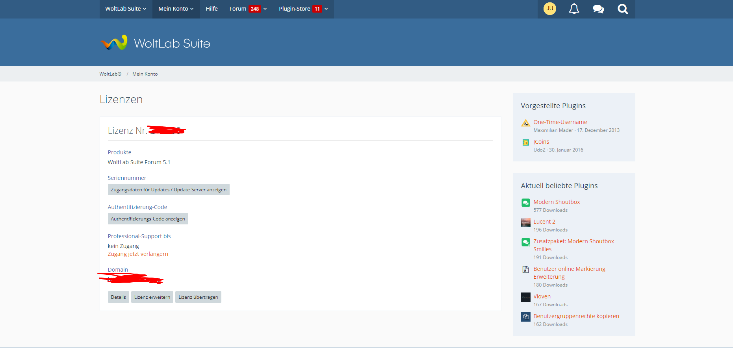Click the WoltLab® breadcrumb link
This screenshot has height=348, width=733.
coord(110,74)
